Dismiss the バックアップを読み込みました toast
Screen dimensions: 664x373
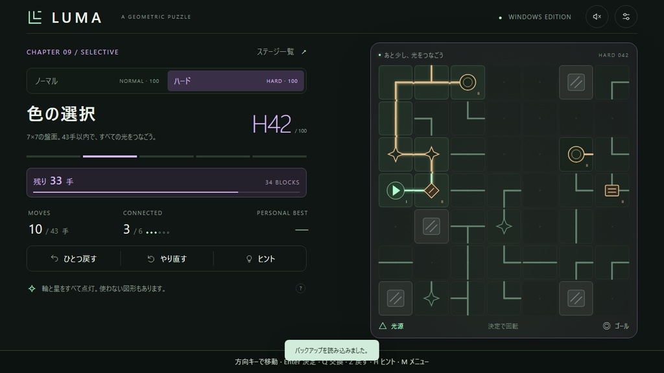point(331,350)
